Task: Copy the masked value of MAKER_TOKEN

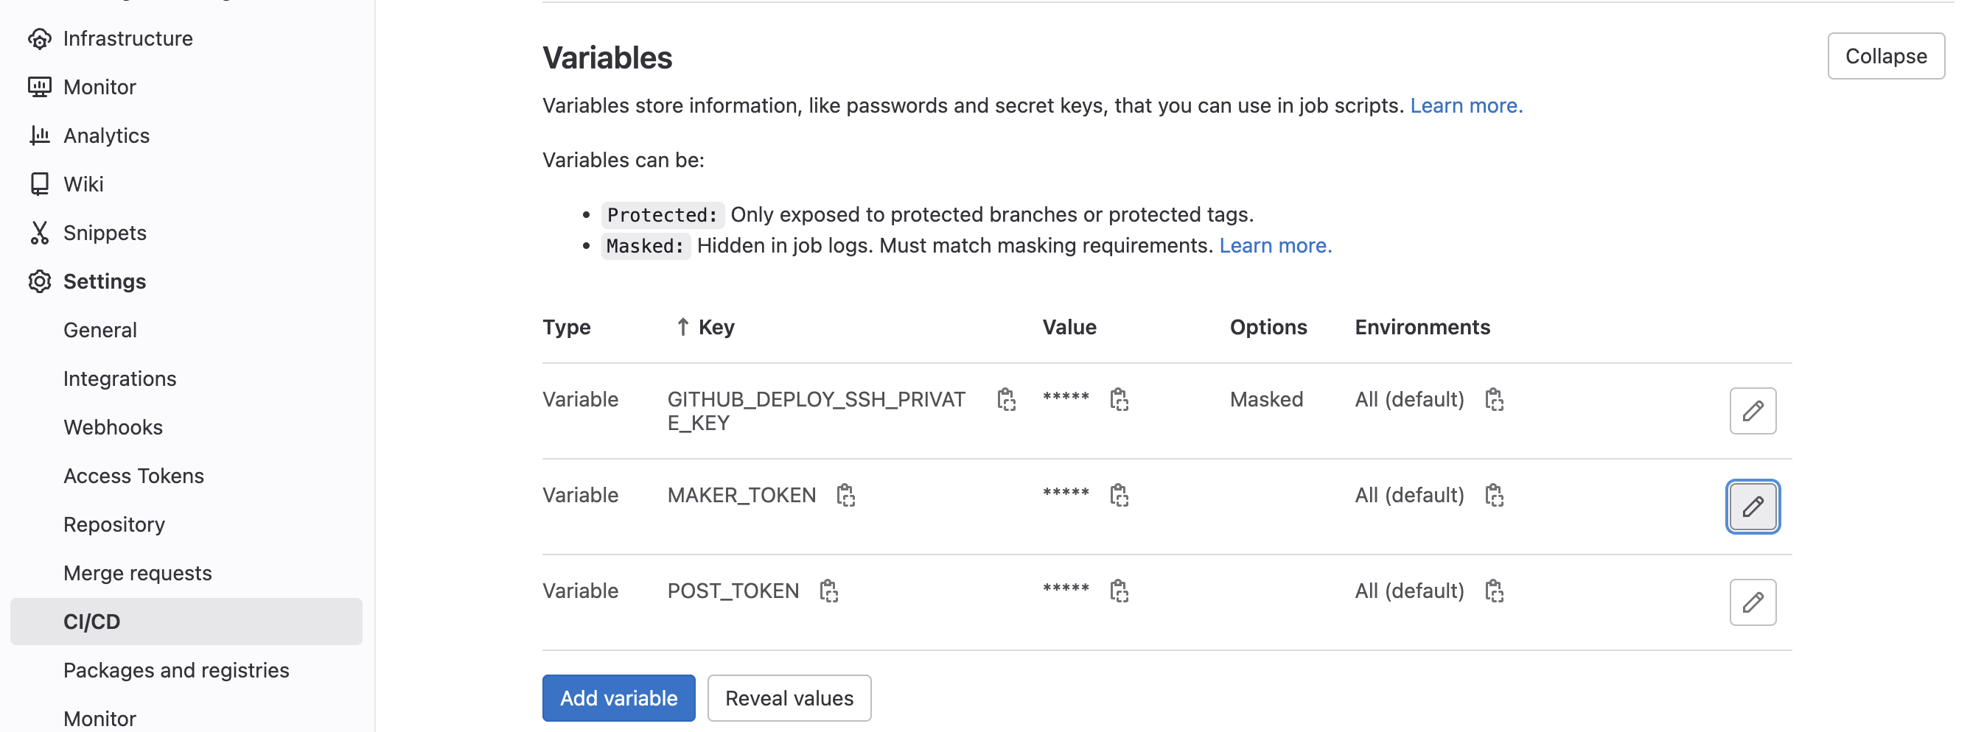Action: point(1119,495)
